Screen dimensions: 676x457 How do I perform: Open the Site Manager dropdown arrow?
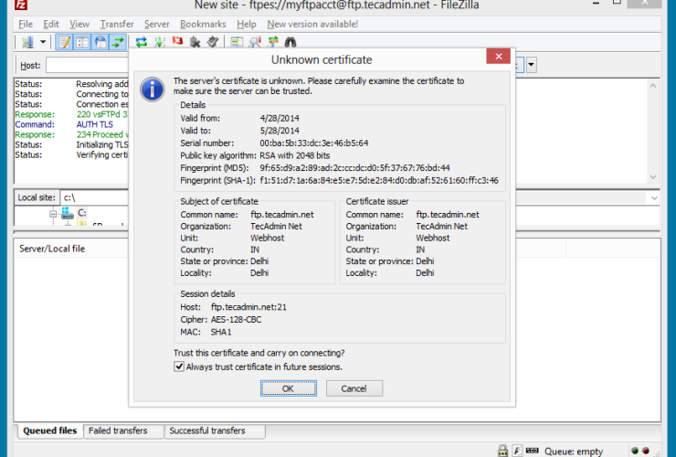click(43, 42)
